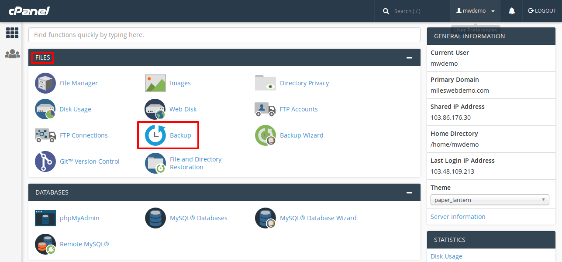Open the Remote MySQL icon
562x262 pixels.
click(x=45, y=244)
